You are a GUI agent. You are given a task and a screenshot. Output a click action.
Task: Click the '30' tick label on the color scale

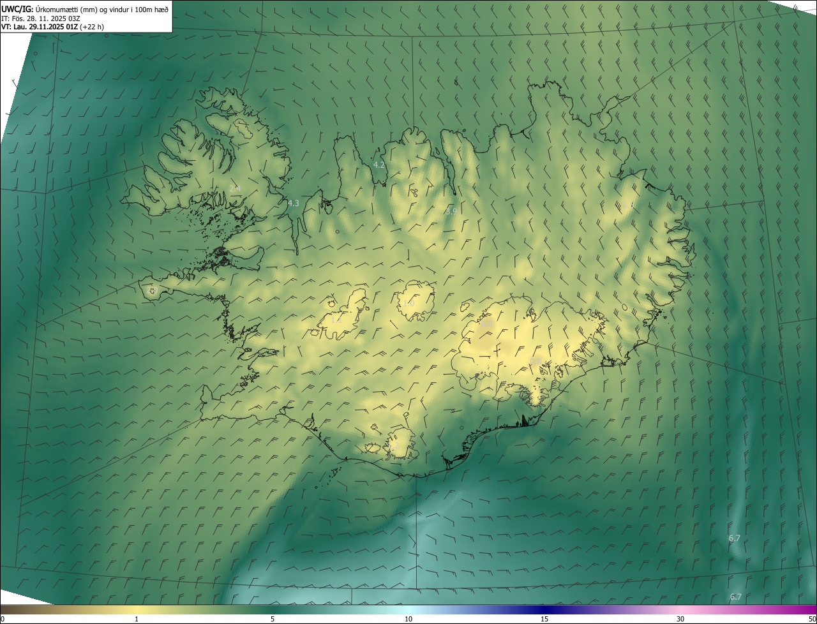coord(680,619)
